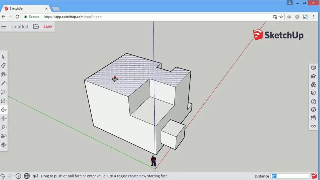Open the Display glasses panel
This screenshot has height=180, width=320.
coord(313,126)
